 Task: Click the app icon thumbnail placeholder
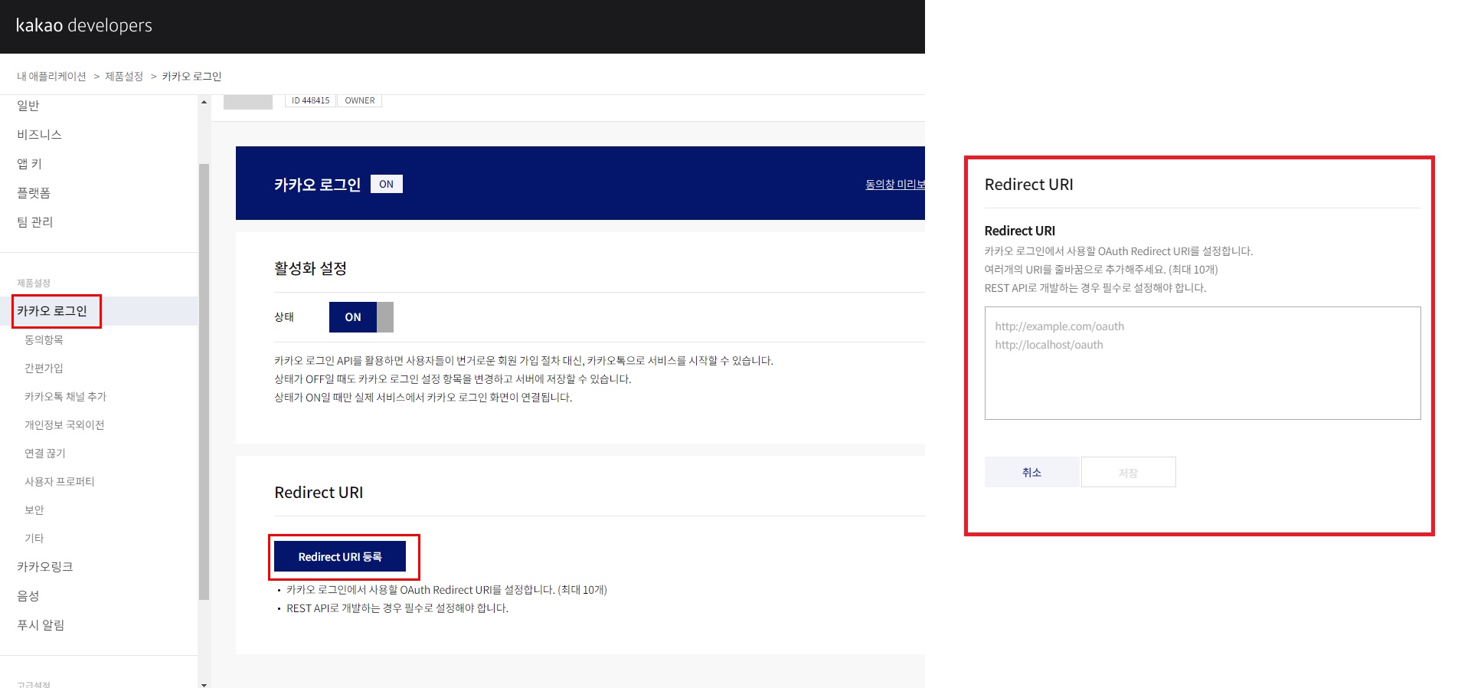248,102
